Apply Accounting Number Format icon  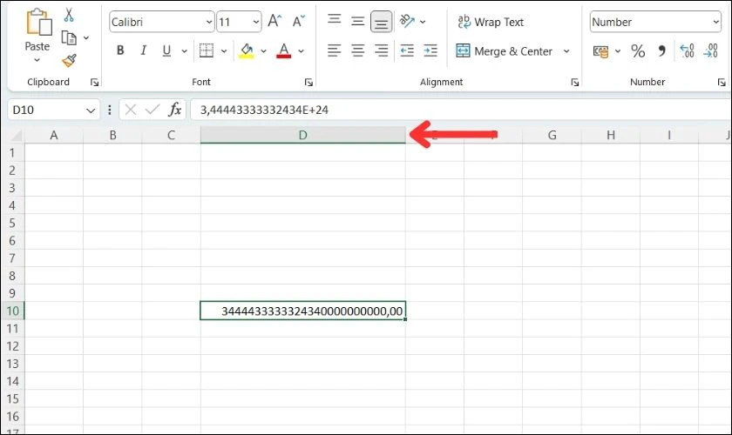coord(600,50)
